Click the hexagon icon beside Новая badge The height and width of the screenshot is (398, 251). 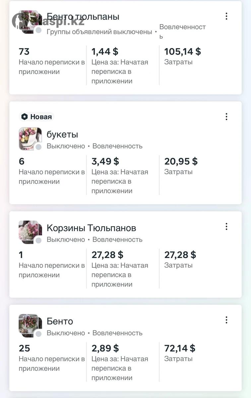pyautogui.click(x=24, y=117)
